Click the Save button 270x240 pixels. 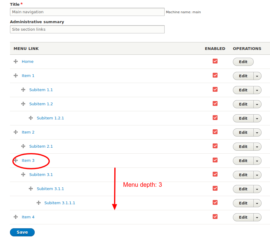[x=22, y=232]
